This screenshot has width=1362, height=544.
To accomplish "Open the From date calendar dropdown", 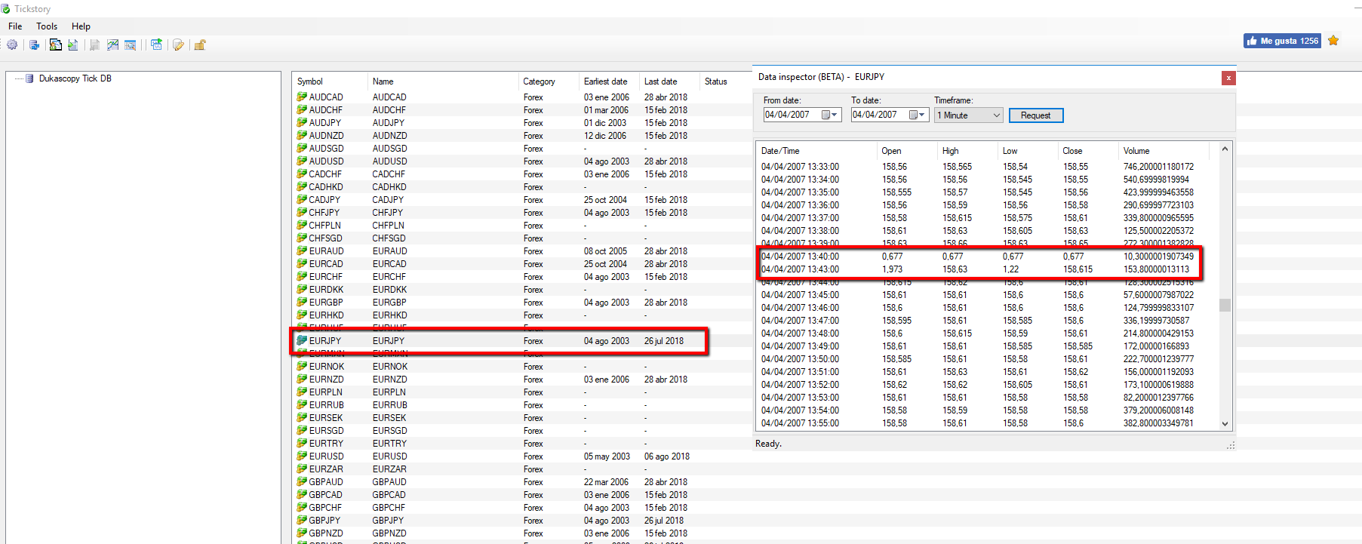I will pyautogui.click(x=829, y=115).
